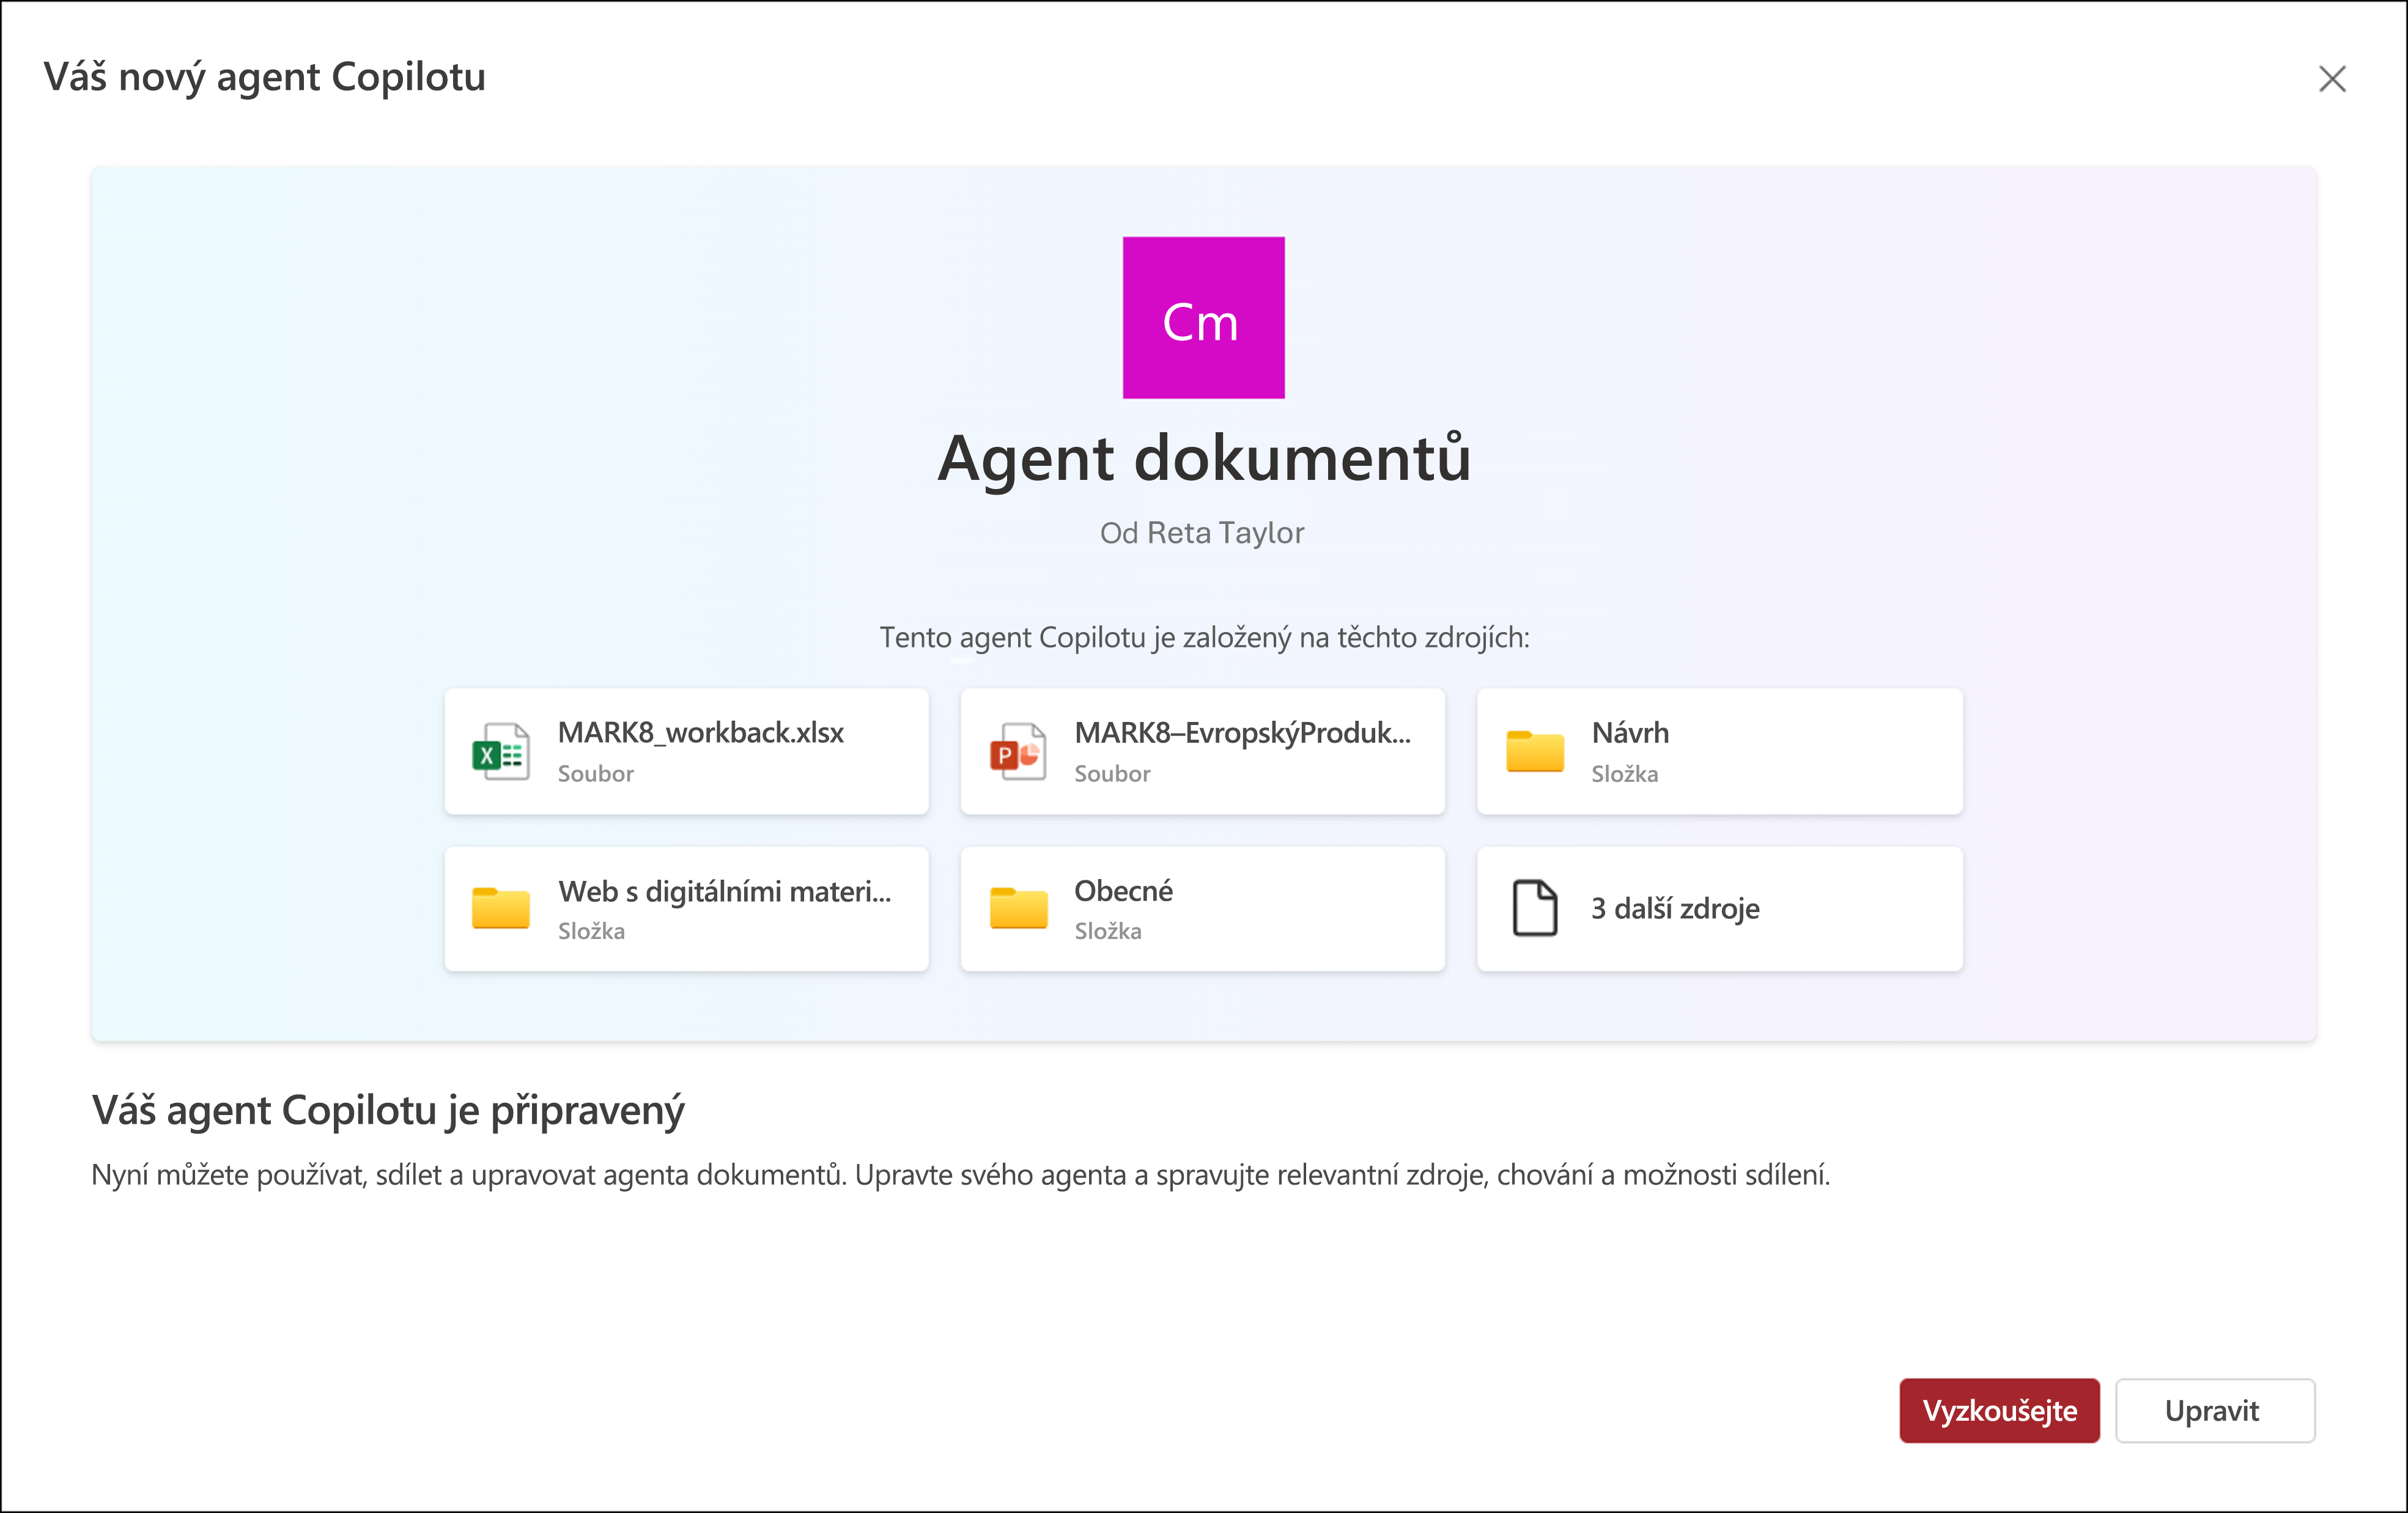Open the Návrh folder card
The height and width of the screenshot is (1513, 2408).
[x=1720, y=751]
